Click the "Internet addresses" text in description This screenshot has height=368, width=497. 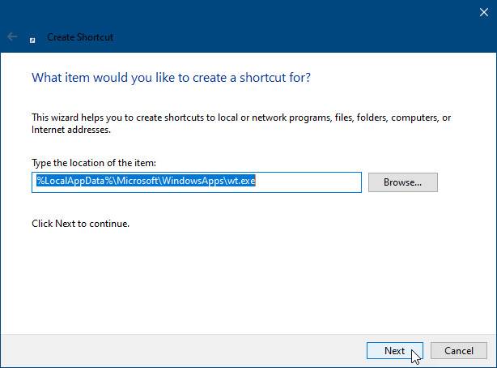[x=70, y=129]
